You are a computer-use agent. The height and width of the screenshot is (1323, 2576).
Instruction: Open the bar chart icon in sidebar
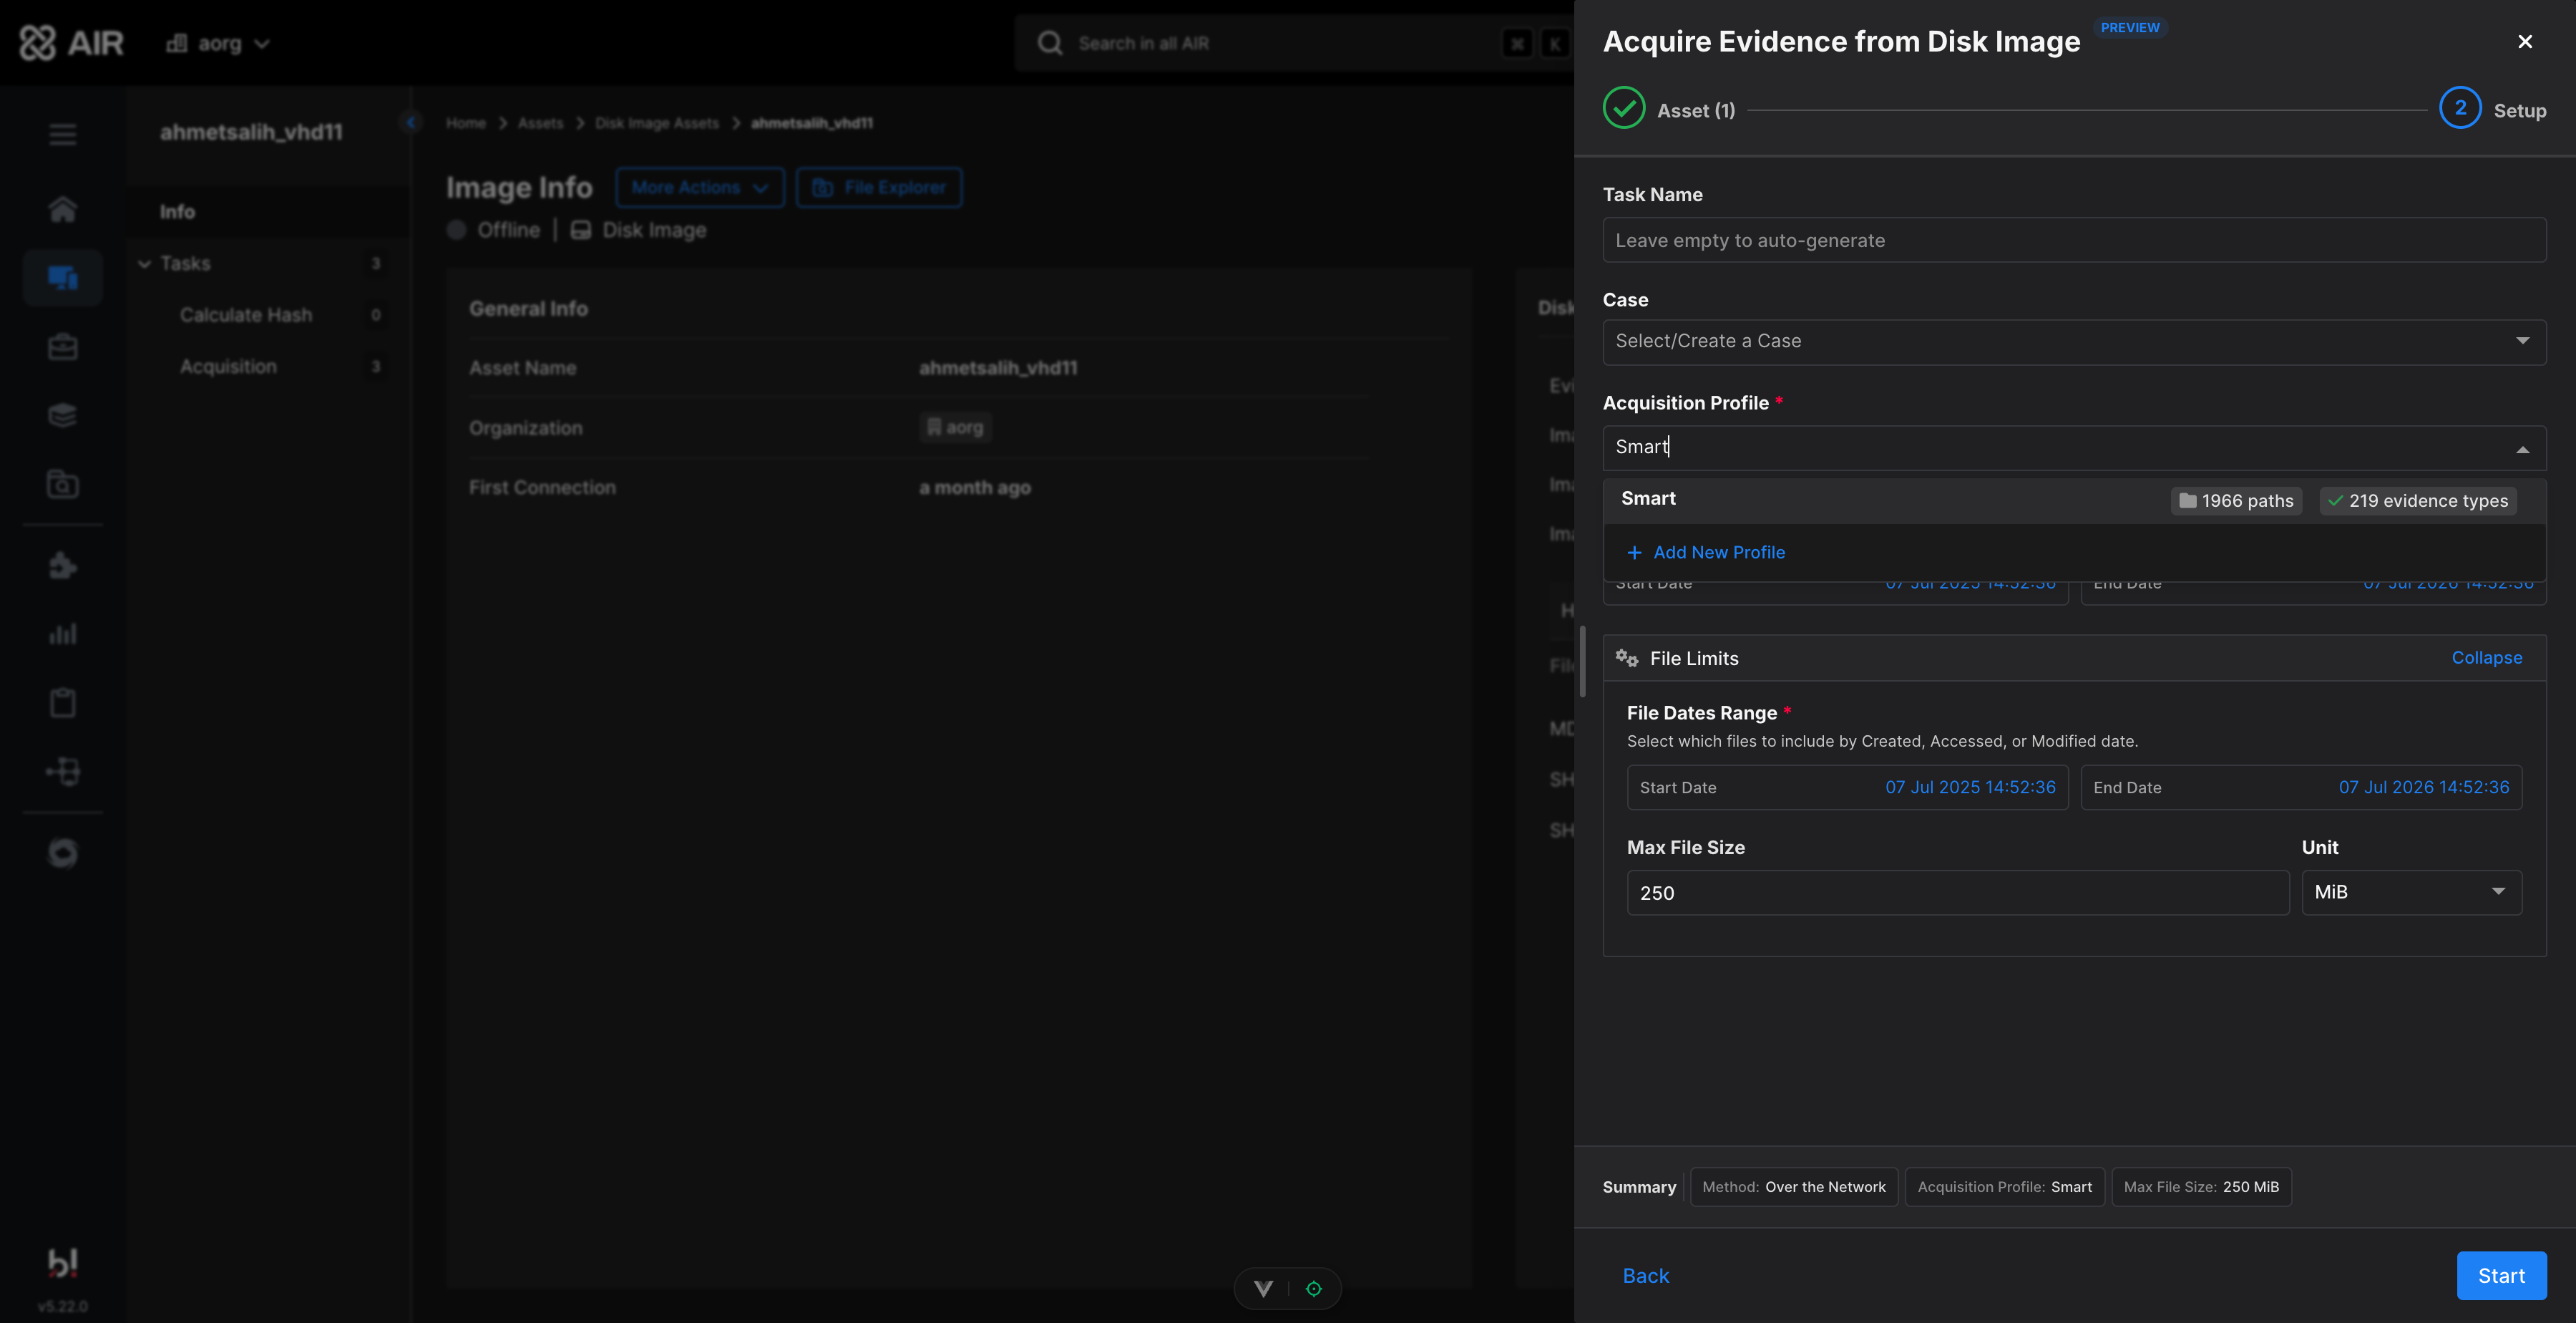click(x=62, y=634)
